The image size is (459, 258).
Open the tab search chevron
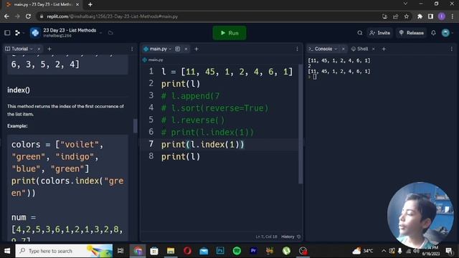tap(405, 4)
